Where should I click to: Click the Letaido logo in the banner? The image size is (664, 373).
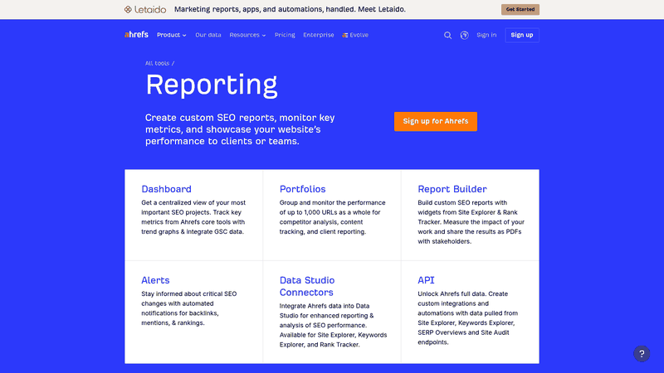pyautogui.click(x=144, y=9)
